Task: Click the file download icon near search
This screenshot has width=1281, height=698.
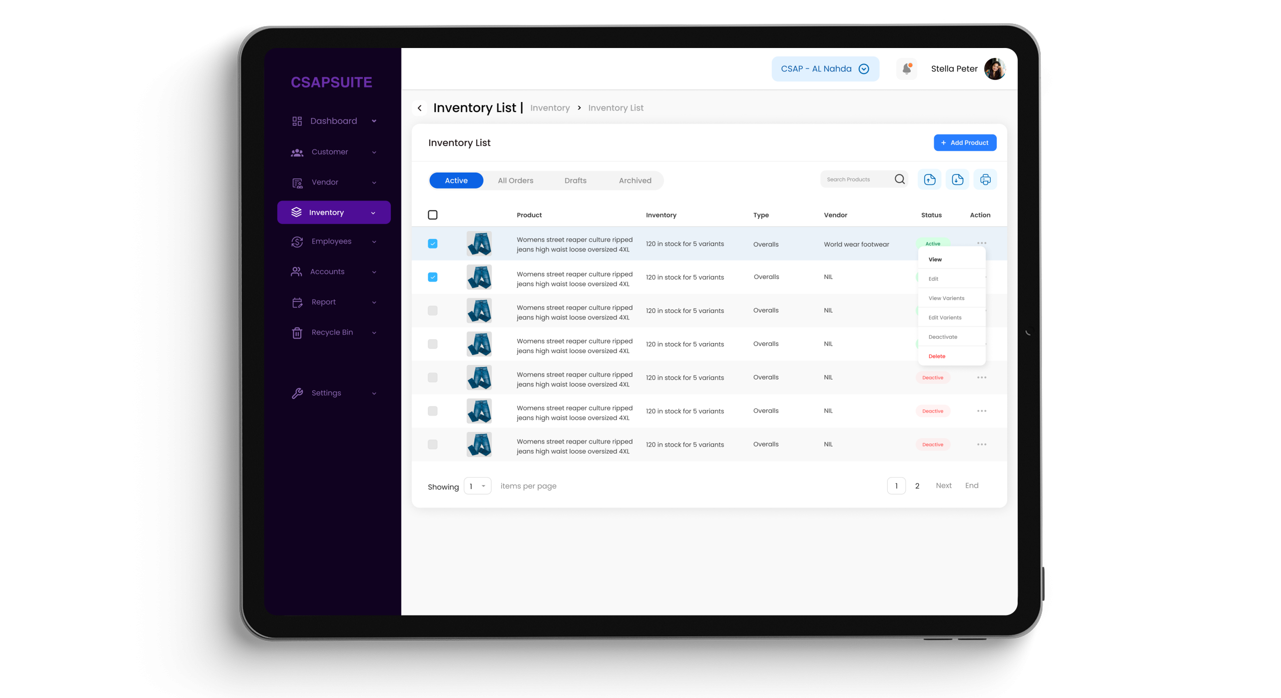Action: pyautogui.click(x=958, y=179)
